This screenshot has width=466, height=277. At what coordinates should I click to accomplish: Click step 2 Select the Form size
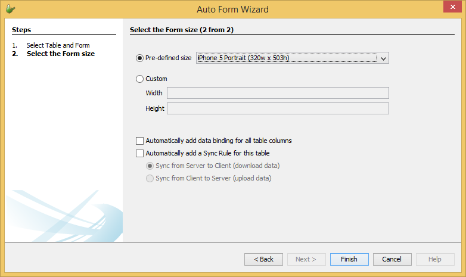pyautogui.click(x=61, y=54)
